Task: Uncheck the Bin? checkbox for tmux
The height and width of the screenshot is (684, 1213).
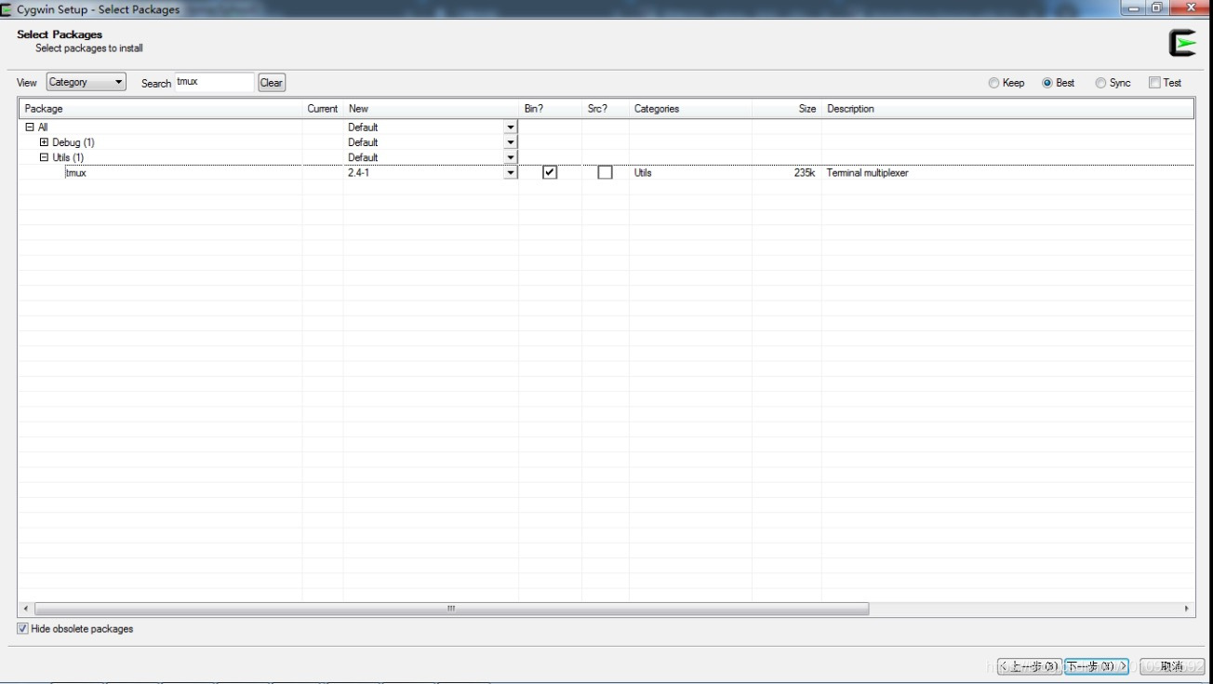Action: pos(549,172)
